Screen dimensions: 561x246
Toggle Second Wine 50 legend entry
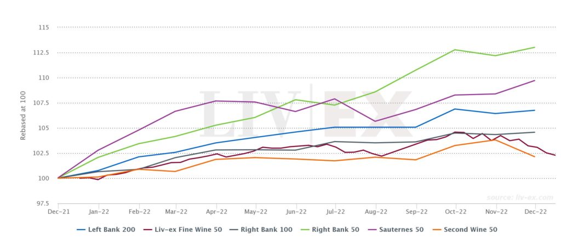pos(463,230)
